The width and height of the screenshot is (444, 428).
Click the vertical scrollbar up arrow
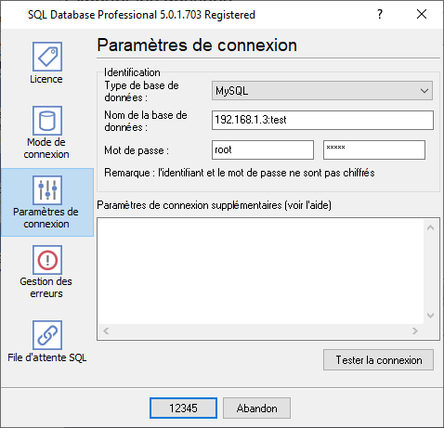coord(430,228)
